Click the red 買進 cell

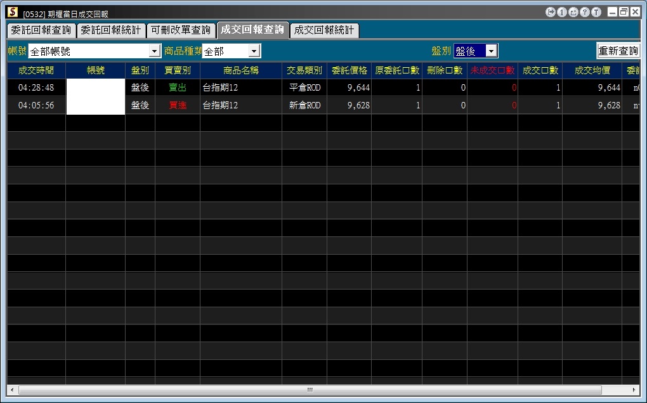coord(178,105)
